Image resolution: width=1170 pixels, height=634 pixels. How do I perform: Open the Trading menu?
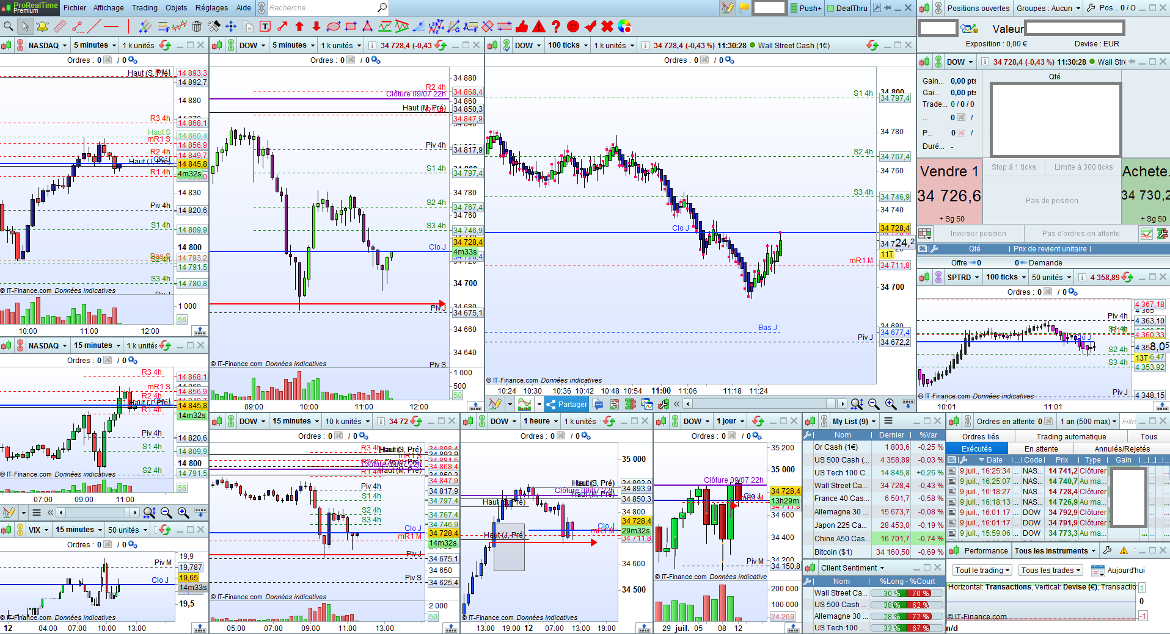pos(145,8)
